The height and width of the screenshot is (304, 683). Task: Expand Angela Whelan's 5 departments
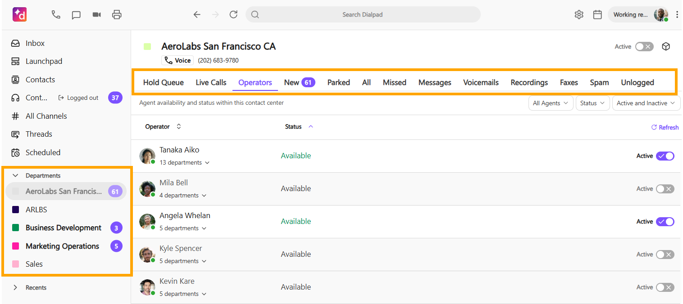pos(183,228)
